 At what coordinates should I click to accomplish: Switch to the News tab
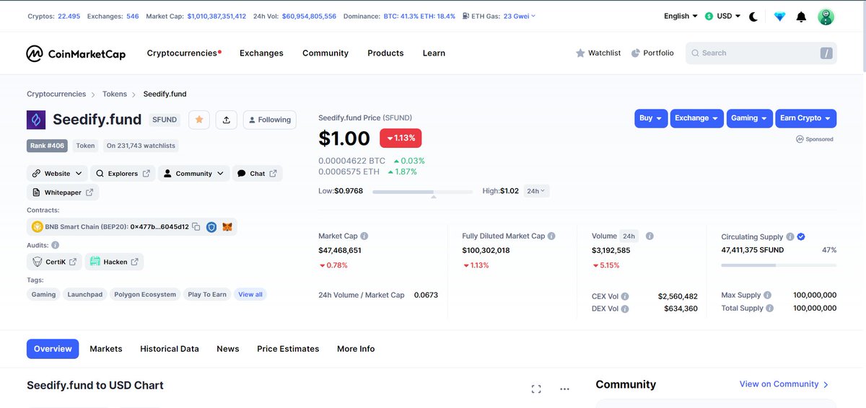pyautogui.click(x=228, y=349)
